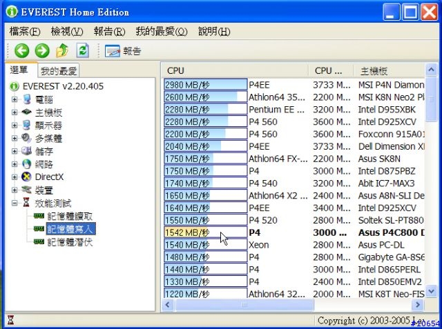Sort by the 主機板 column header
Screen dimensions: 442x329
389,70
